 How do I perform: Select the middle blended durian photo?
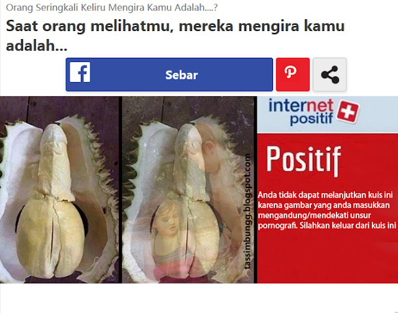click(188, 189)
